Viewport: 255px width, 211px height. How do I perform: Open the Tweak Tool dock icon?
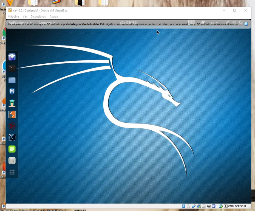[x=12, y=161]
